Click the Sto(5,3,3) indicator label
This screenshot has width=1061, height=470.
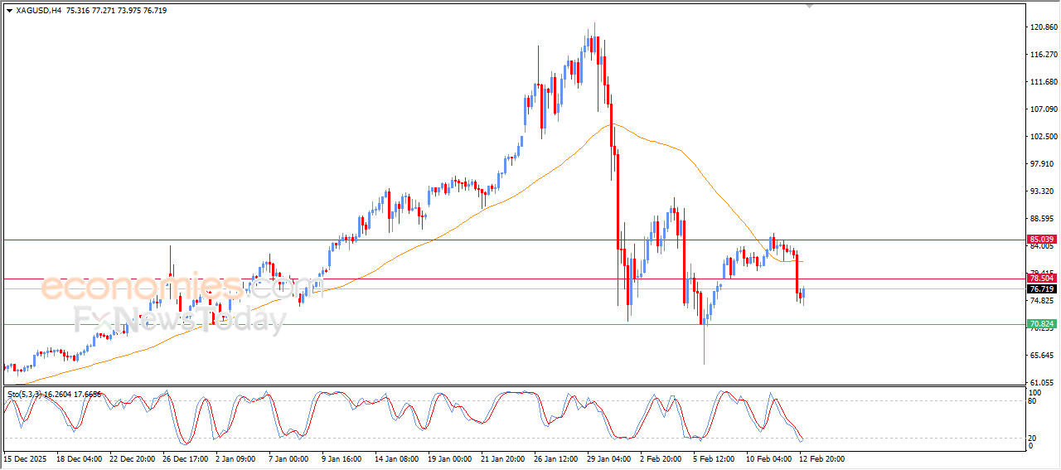point(30,395)
